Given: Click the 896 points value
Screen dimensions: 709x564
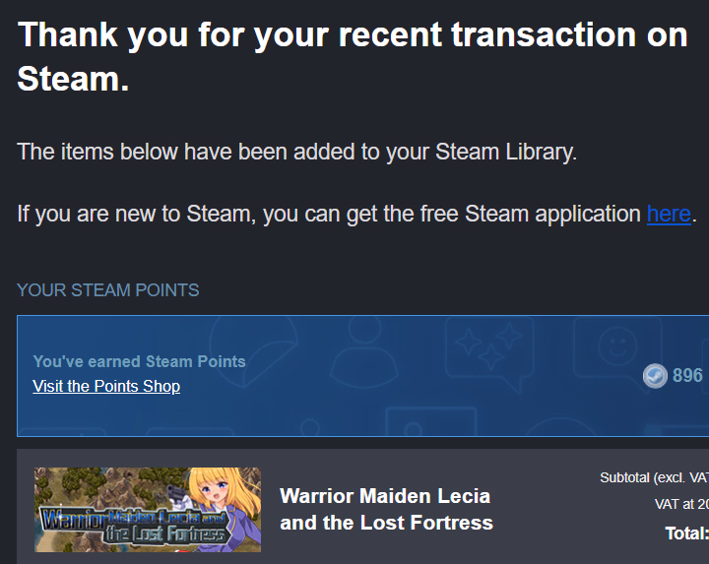Looking at the screenshot, I should [687, 376].
